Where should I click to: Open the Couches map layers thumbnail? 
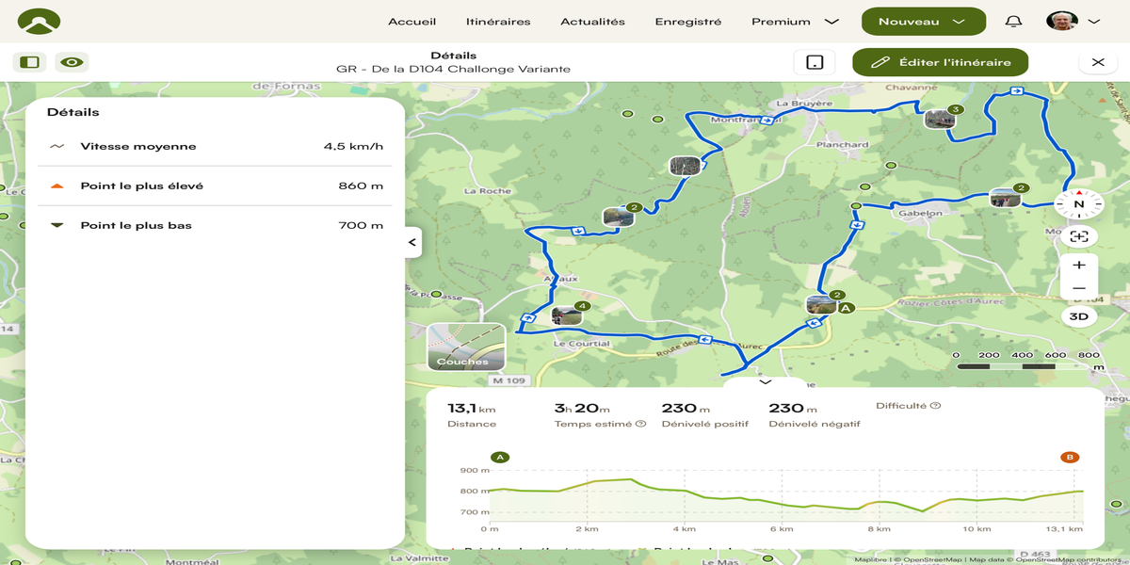click(x=466, y=347)
